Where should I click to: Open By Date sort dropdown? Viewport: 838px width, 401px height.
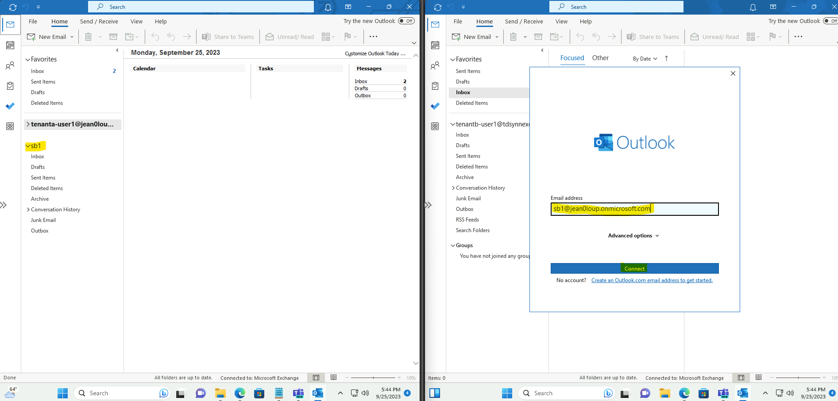pos(645,59)
